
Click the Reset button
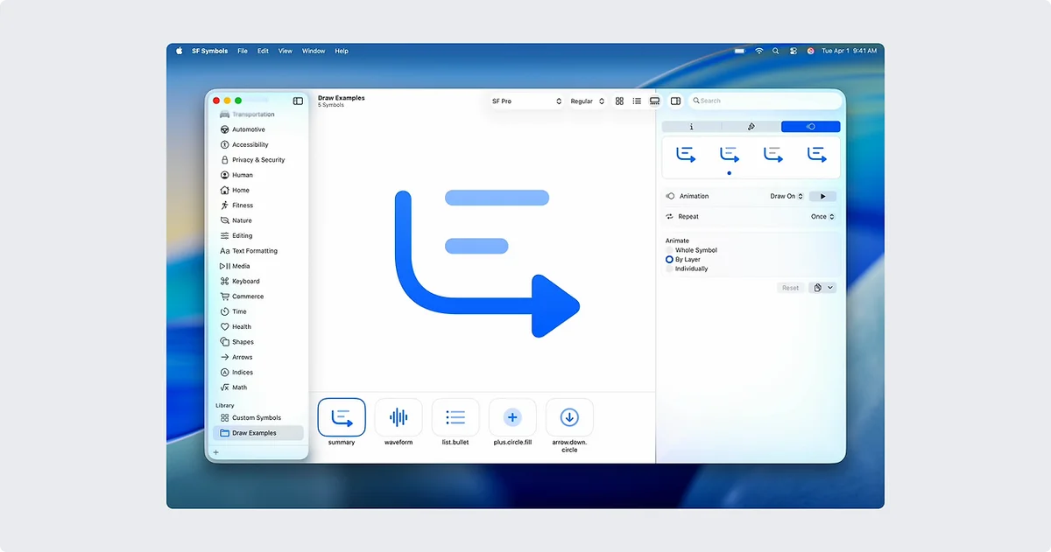[x=790, y=288]
